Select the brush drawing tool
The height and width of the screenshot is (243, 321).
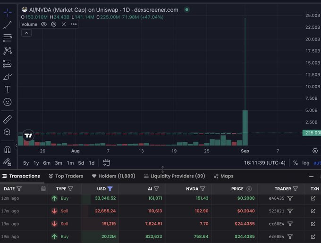(x=8, y=77)
